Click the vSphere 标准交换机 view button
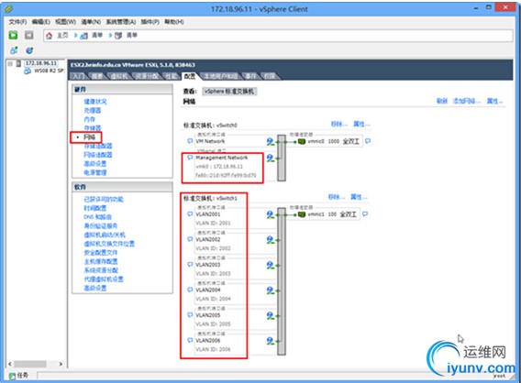521x383 pixels. point(229,92)
